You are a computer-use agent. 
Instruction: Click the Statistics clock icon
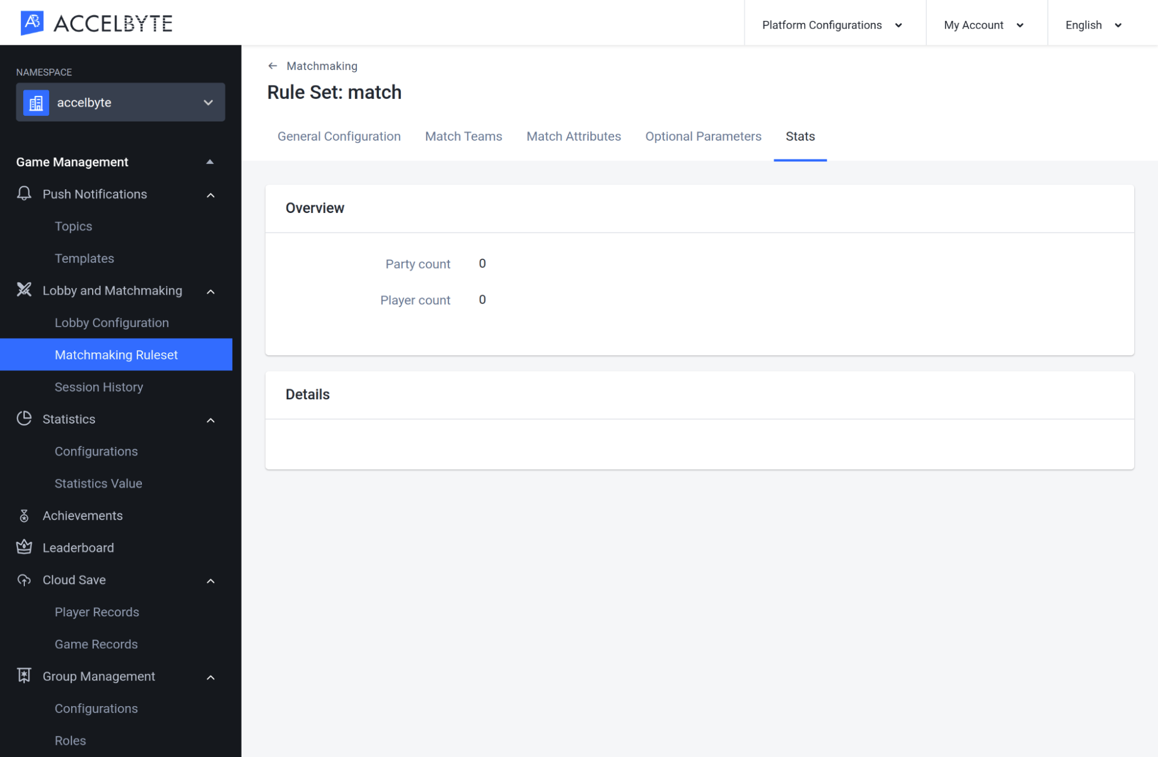tap(24, 419)
